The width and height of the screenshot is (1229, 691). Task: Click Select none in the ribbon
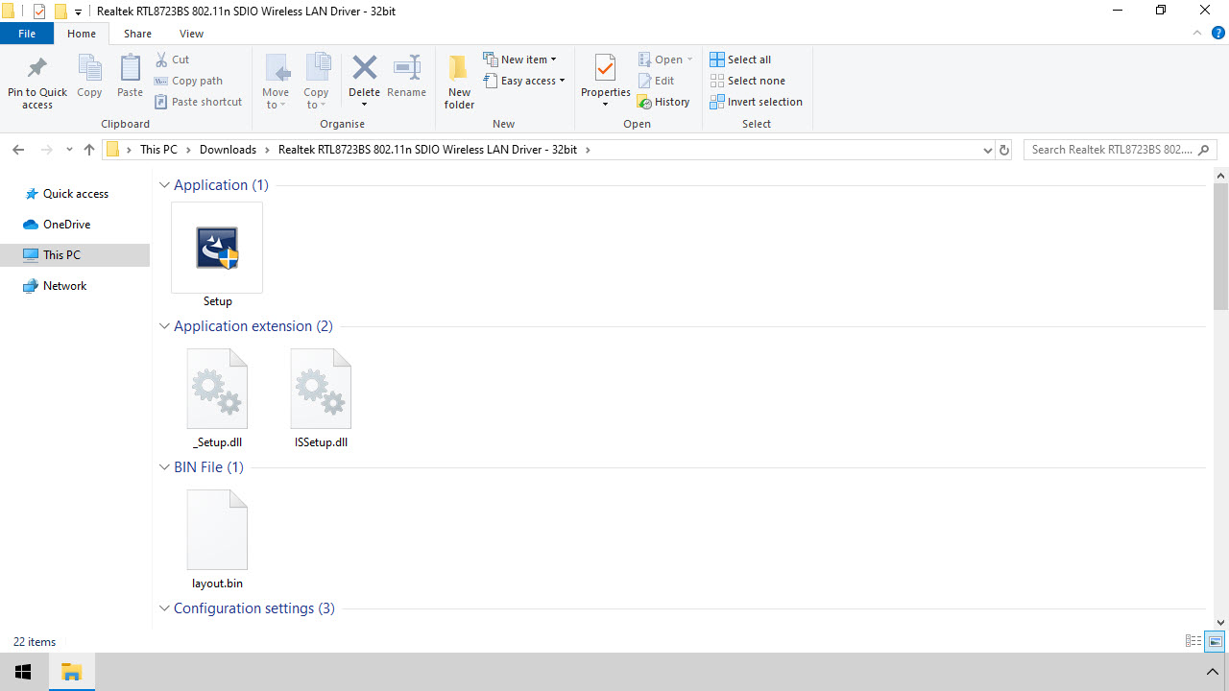(x=747, y=81)
